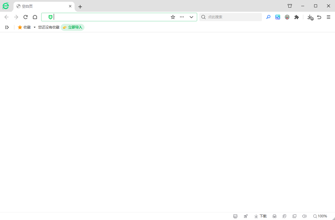
Task: Bookmark this page with the star icon
Action: (173, 17)
